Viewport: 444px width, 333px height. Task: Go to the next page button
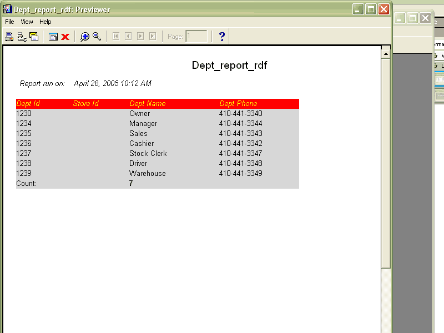(x=140, y=37)
